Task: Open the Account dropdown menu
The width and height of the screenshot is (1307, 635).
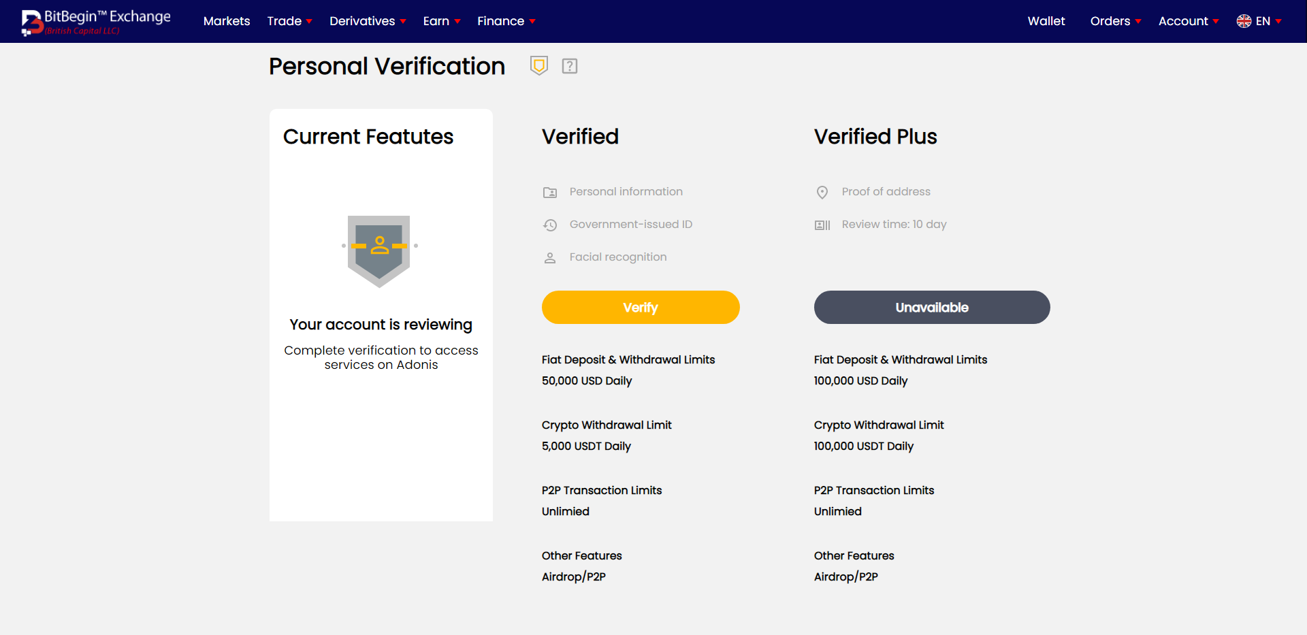Action: point(1189,21)
